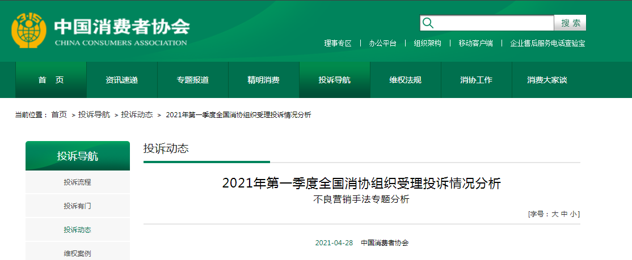Open the 维权法规 navigation item
Screen dimensions: 632x260
click(406, 80)
